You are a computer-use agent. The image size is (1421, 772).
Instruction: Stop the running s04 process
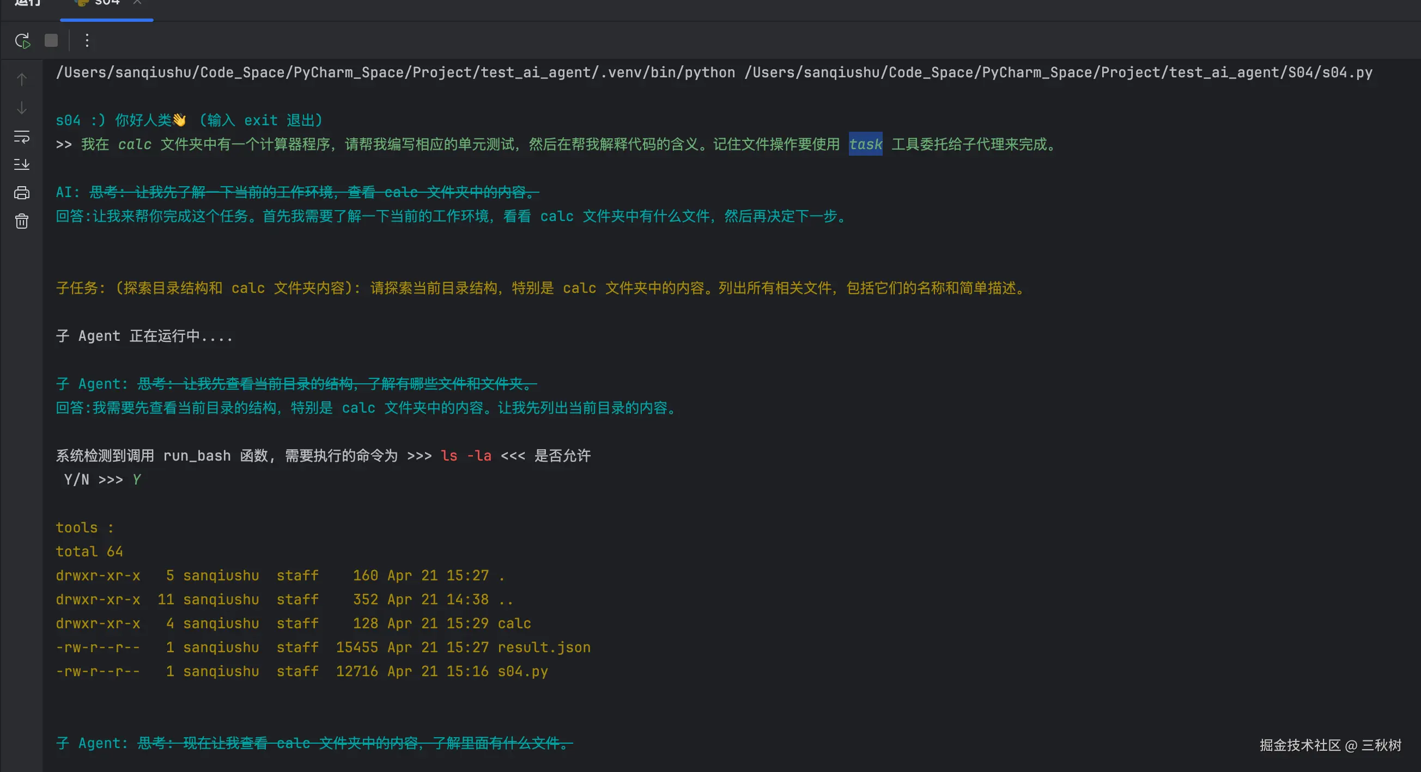tap(51, 41)
